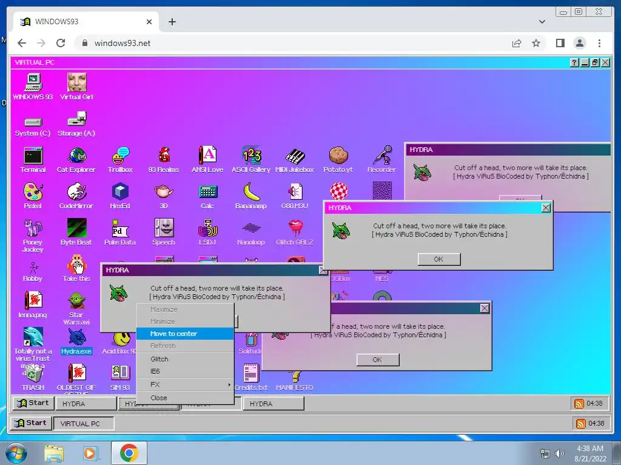This screenshot has height=465, width=621.
Task: Select the first HYDRA taskbar button
Action: 86,404
